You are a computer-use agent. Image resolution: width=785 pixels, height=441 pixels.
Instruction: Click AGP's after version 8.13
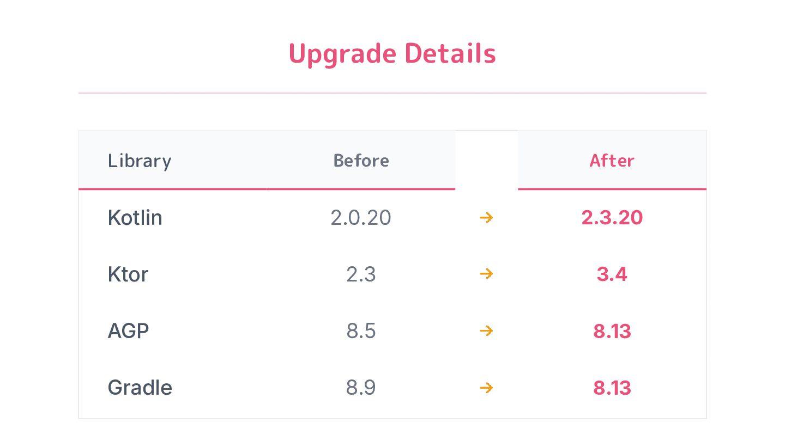pyautogui.click(x=612, y=330)
